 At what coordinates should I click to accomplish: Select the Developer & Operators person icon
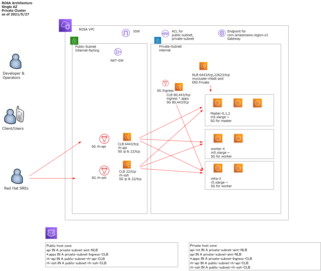(16, 61)
